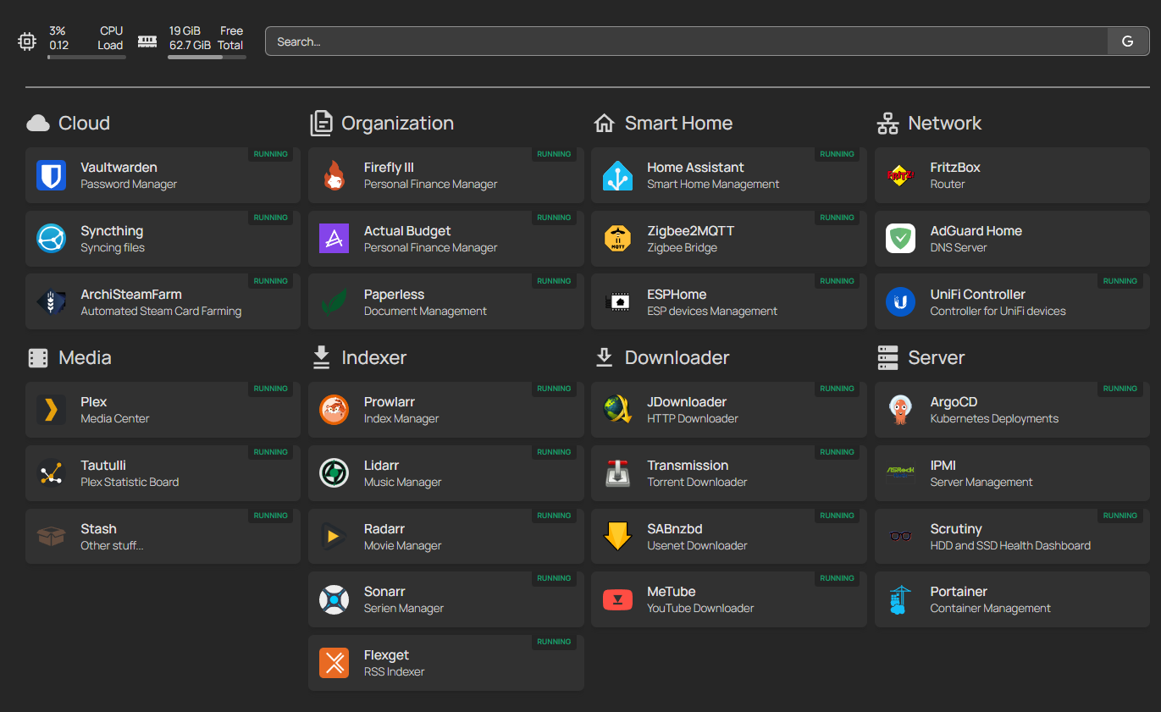1161x712 pixels.
Task: Click the 'Plex Statistic Board' text
Action: [130, 483]
